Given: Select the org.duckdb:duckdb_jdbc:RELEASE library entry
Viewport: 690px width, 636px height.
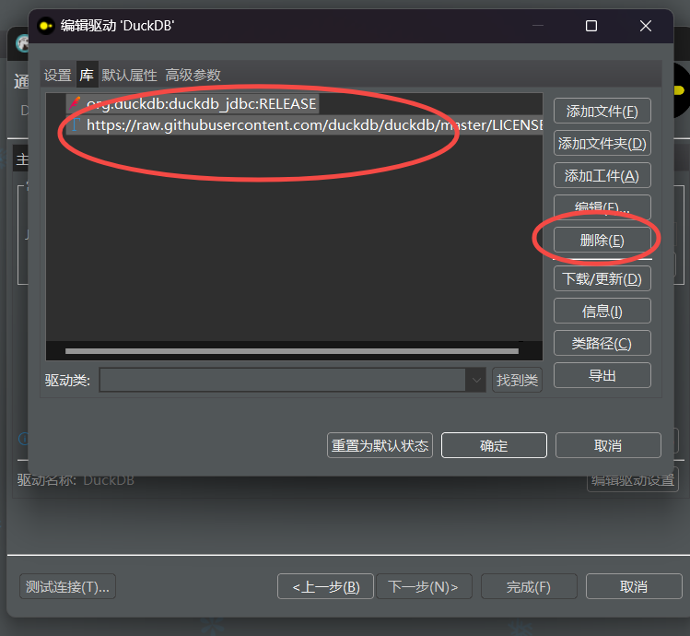Looking at the screenshot, I should click(x=193, y=104).
